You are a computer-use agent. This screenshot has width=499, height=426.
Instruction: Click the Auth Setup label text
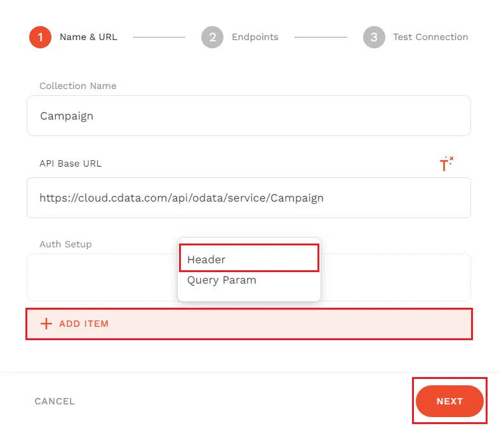click(x=65, y=244)
